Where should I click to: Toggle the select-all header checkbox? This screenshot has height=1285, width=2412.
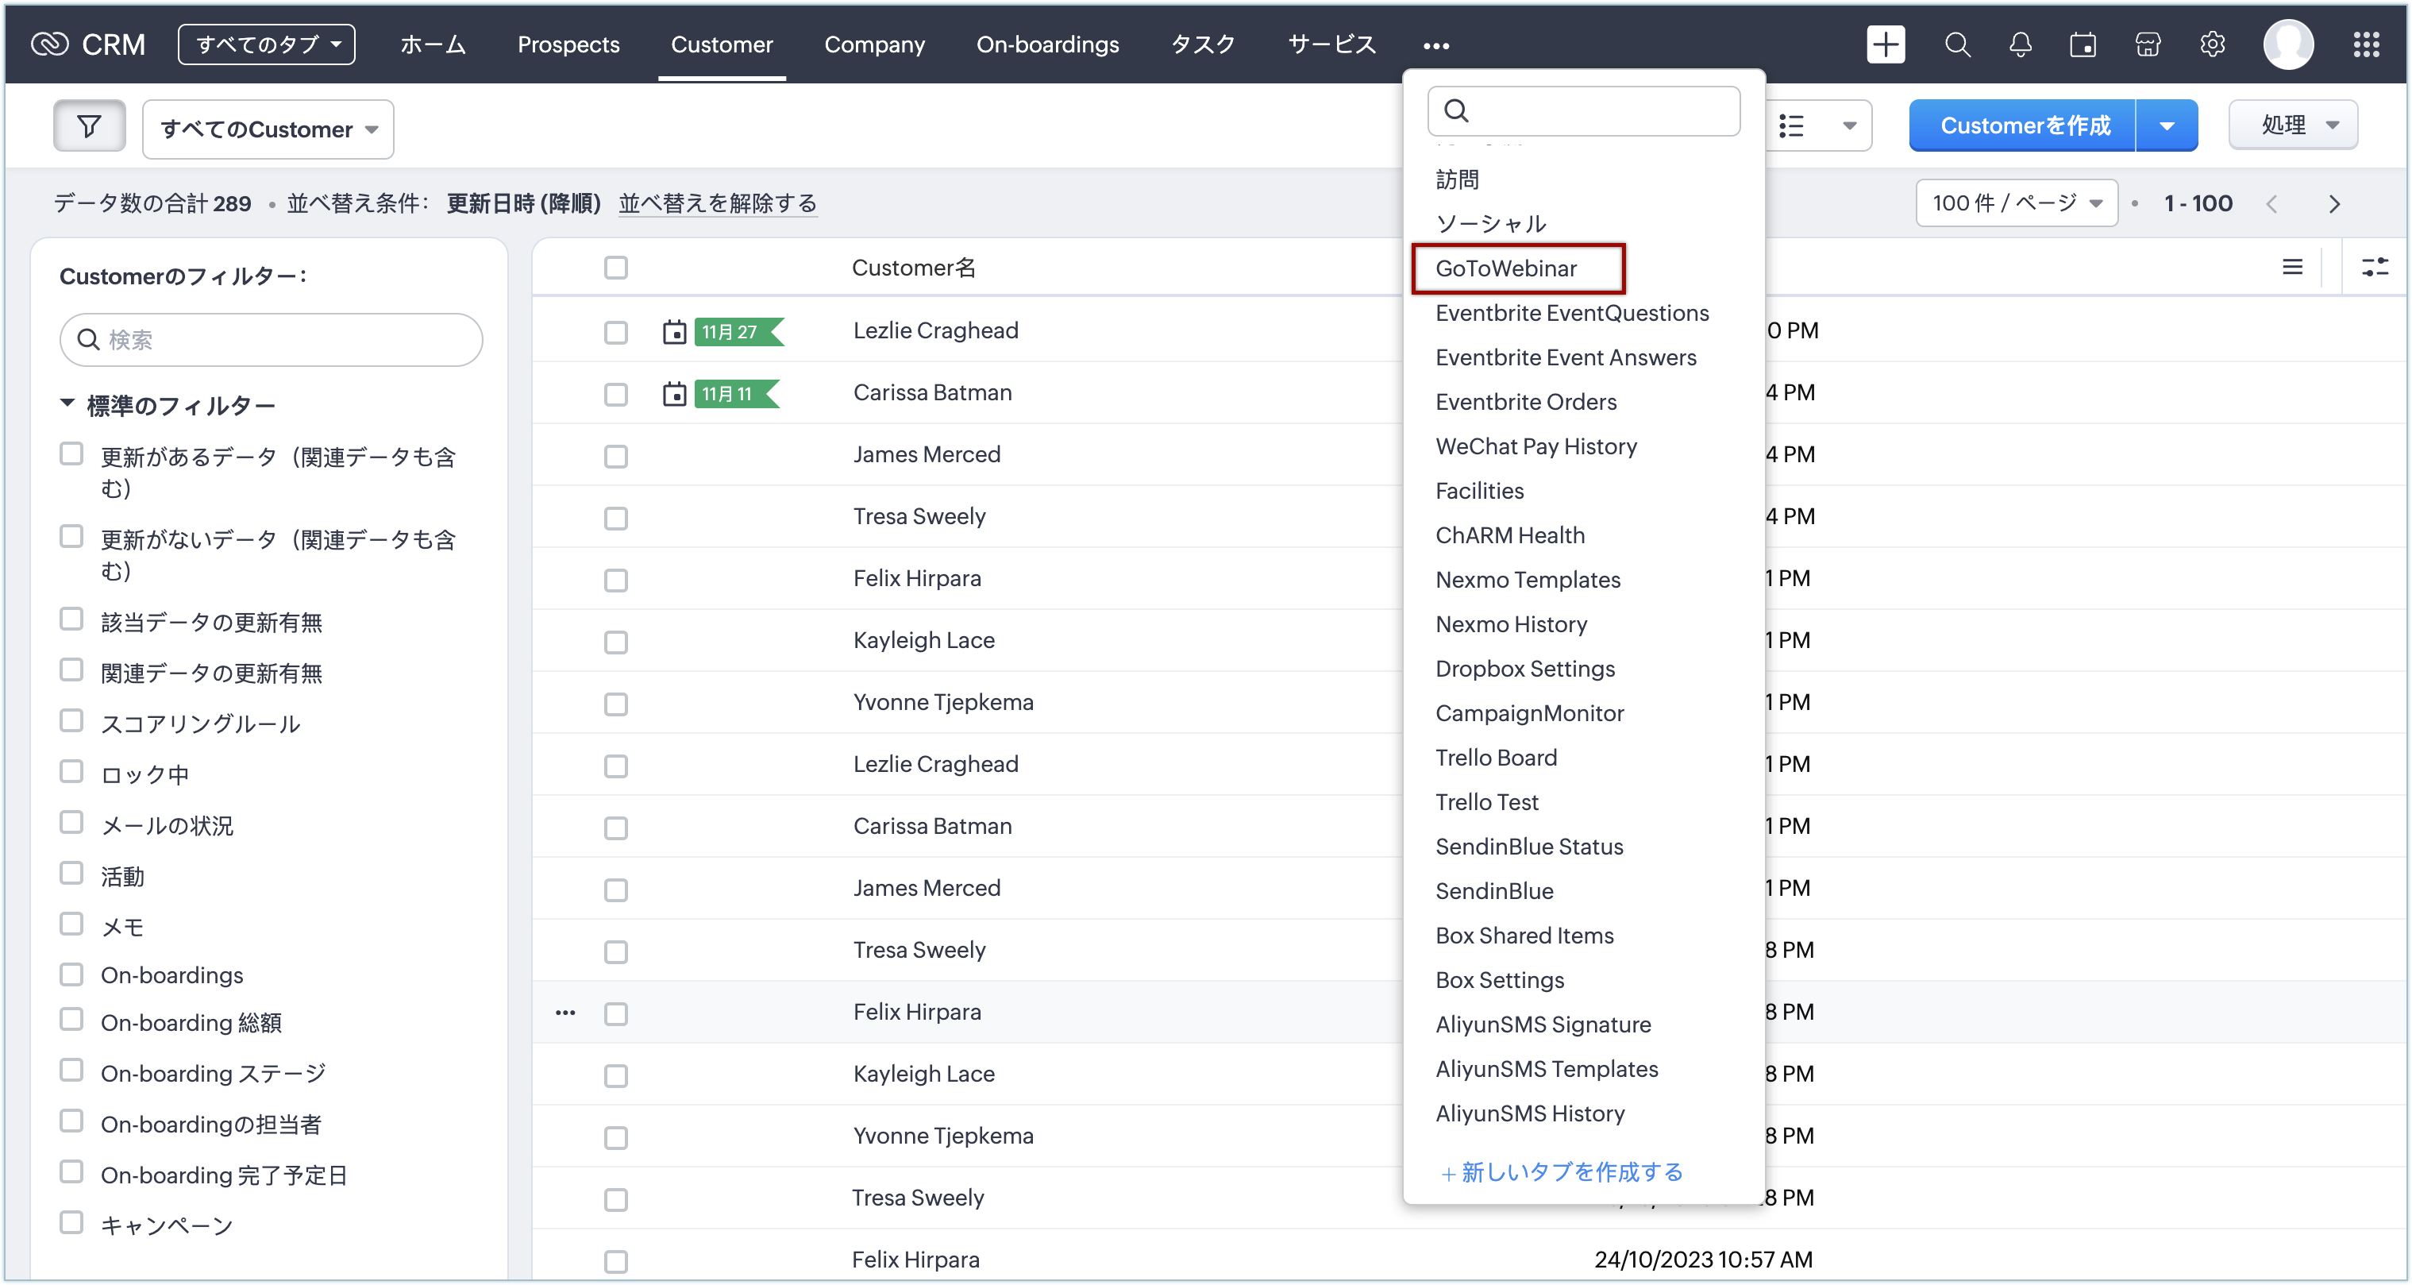[x=615, y=268]
